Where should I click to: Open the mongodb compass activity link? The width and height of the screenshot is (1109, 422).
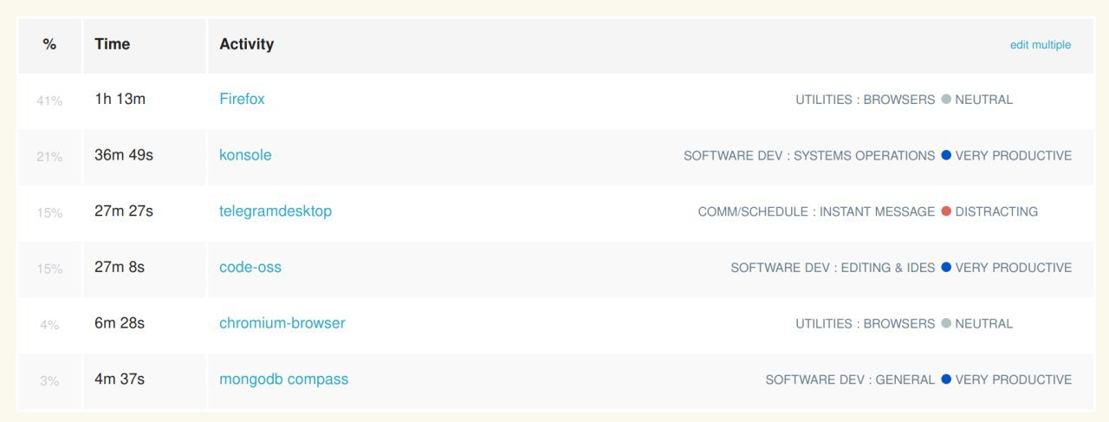coord(284,380)
